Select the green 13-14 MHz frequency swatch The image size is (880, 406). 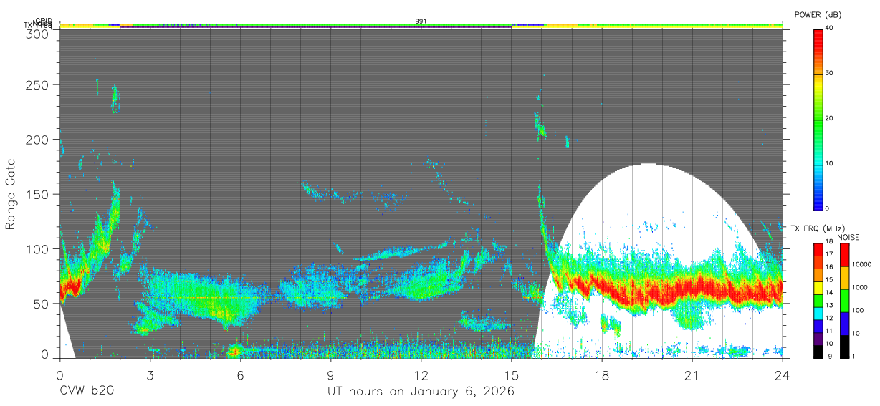pos(818,301)
